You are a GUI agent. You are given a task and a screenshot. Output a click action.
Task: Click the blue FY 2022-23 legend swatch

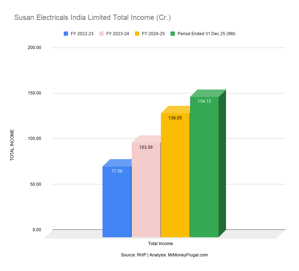[x=66, y=34]
